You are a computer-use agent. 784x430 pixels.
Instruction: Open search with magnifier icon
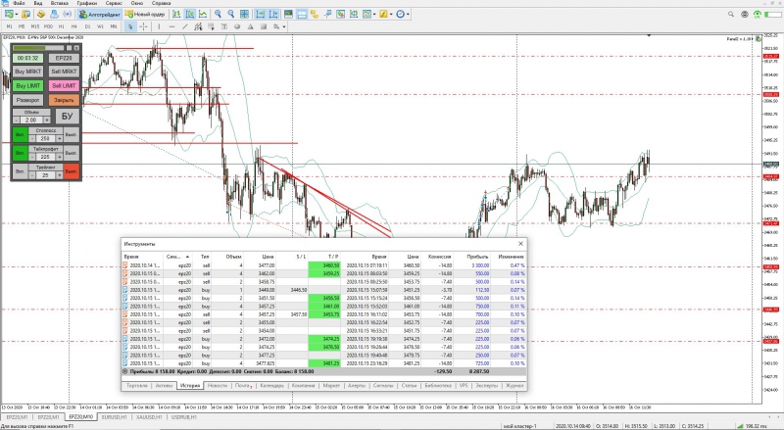(x=731, y=15)
